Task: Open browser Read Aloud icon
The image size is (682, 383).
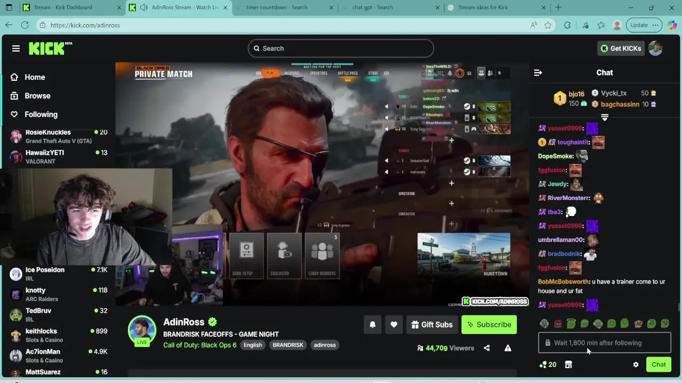Action: click(533, 25)
